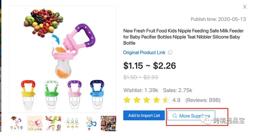
Task: Copy the original product link icon
Action: coord(170,53)
